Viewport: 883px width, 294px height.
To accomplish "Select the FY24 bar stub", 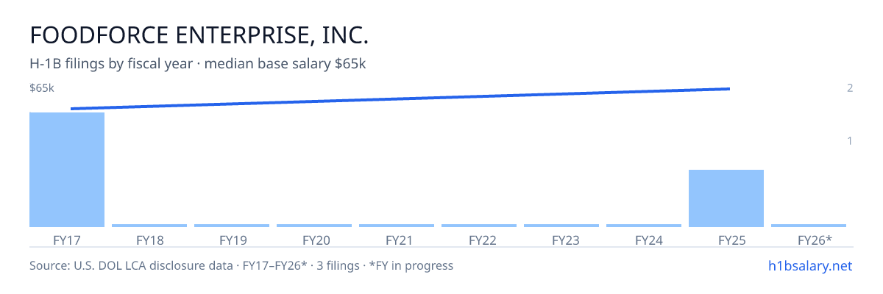I will pyautogui.click(x=644, y=226).
